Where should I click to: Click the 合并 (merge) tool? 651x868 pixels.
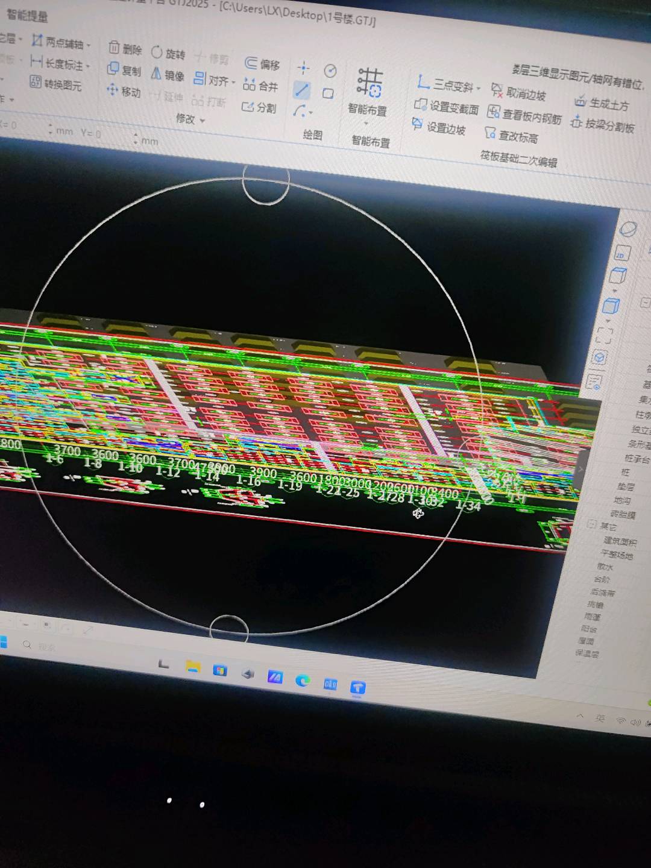pyautogui.click(x=260, y=86)
